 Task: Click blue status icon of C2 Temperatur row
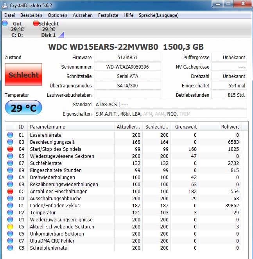coord(10,213)
